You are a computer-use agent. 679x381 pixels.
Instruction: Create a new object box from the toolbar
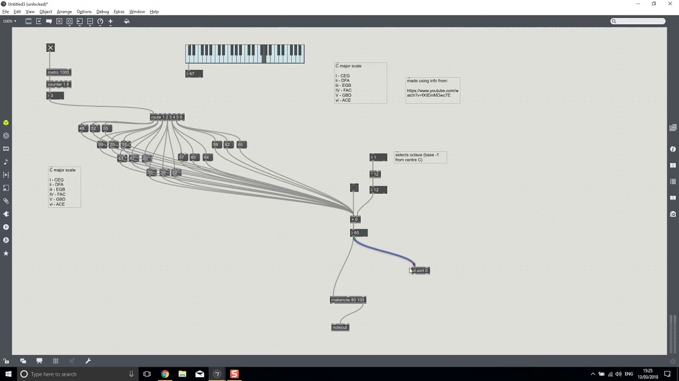pos(29,21)
